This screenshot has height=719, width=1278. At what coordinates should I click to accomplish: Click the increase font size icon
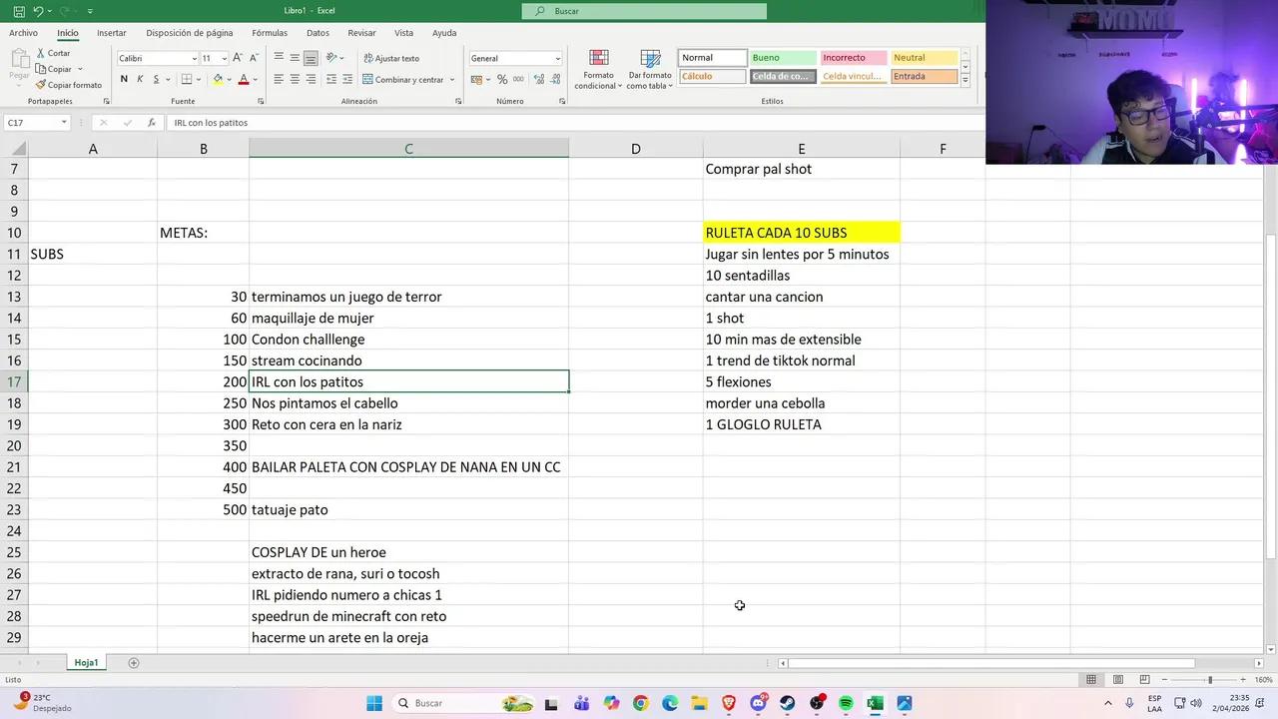239,58
